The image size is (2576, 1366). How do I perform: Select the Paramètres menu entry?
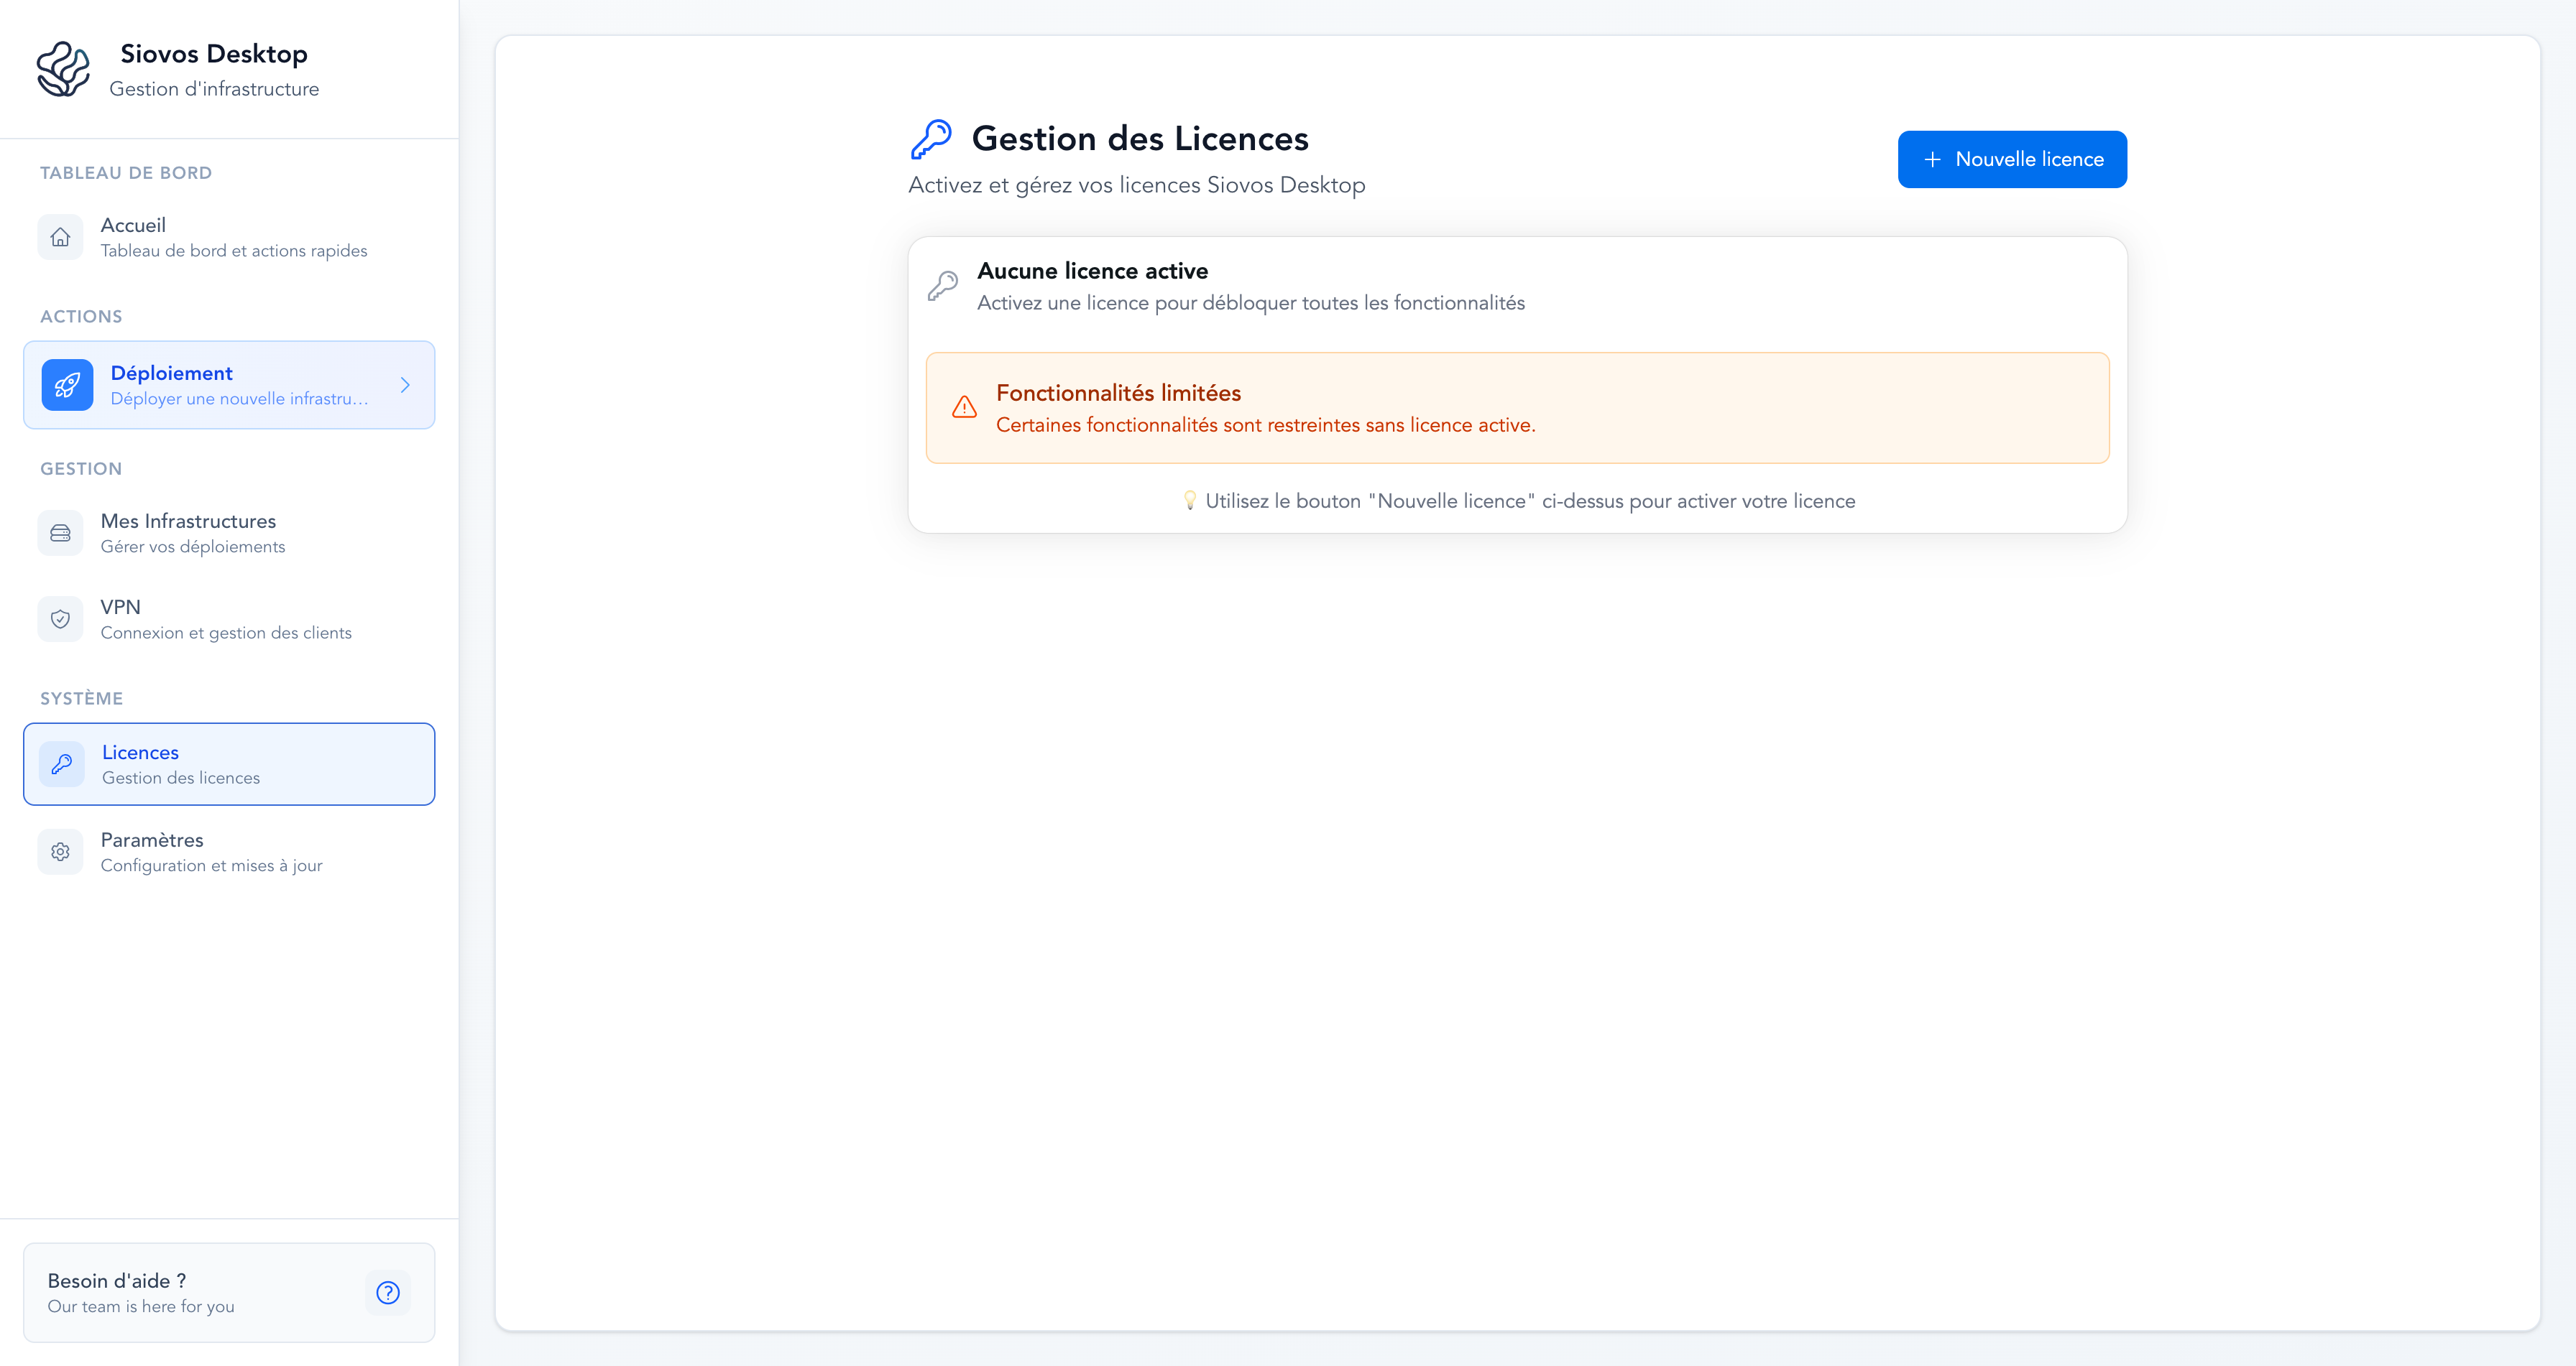(211, 851)
